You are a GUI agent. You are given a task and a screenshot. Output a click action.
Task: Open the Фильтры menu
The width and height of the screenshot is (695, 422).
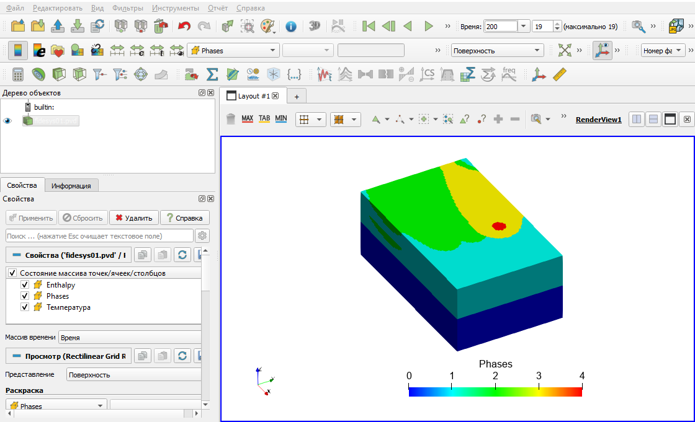click(x=128, y=8)
